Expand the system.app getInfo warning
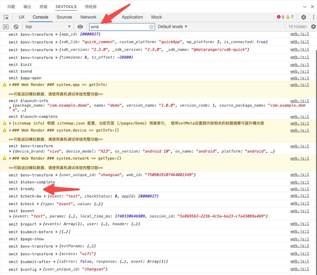Screen dimensions: 317x275 coord(10,85)
